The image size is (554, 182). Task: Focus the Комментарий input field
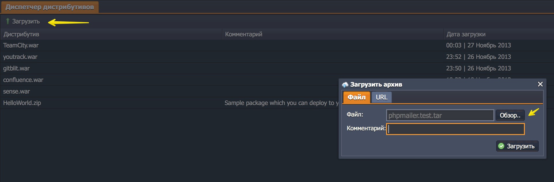point(455,129)
